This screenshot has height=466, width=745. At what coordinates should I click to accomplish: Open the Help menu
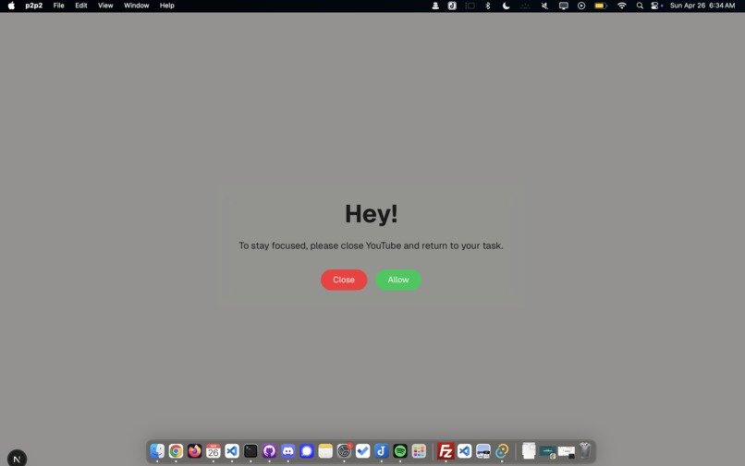(166, 6)
